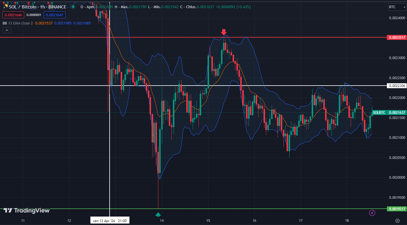Screen dimensions: 407x225
Task: Click the red horizontal line label 0.0023517
Action: 397,37
